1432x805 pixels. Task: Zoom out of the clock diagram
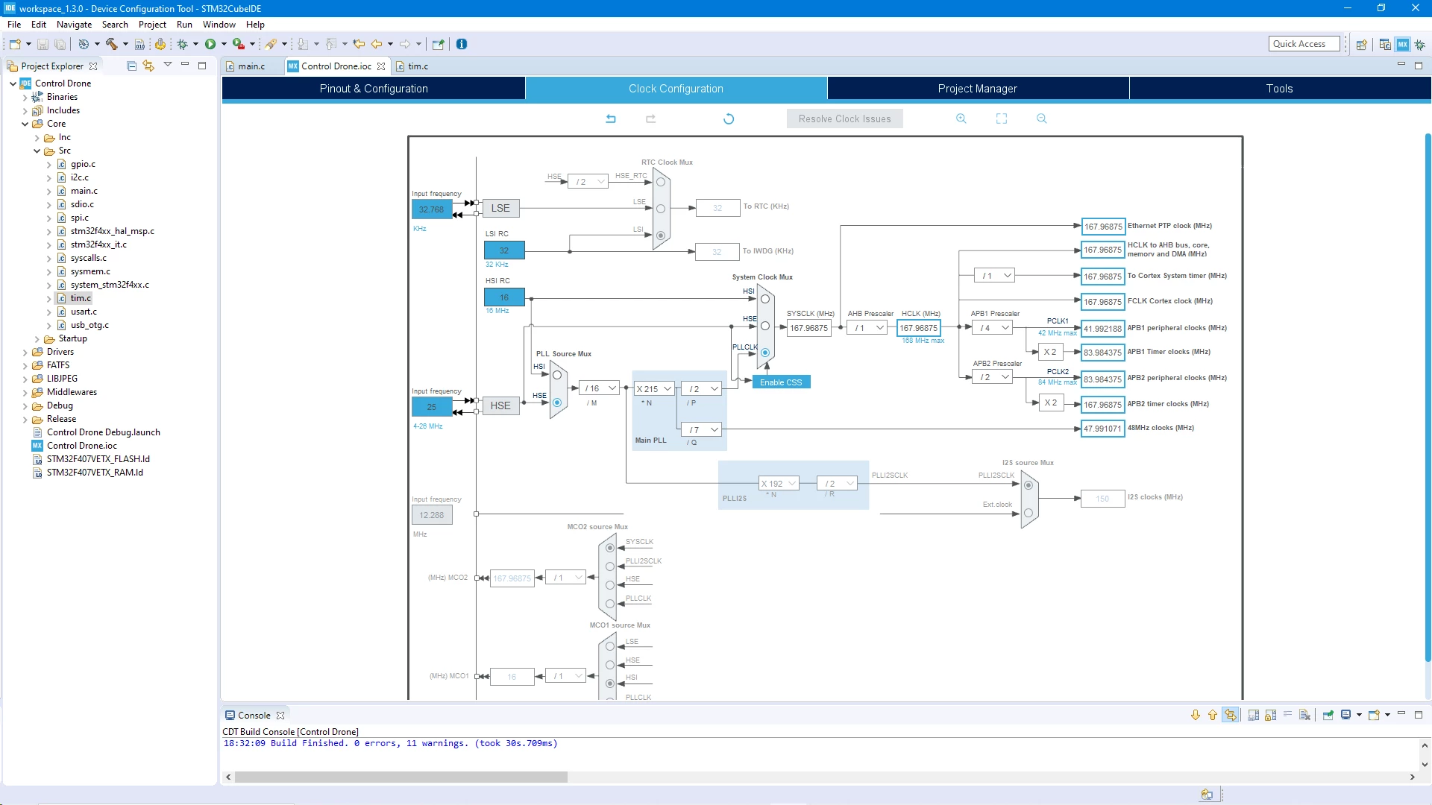pyautogui.click(x=1042, y=119)
